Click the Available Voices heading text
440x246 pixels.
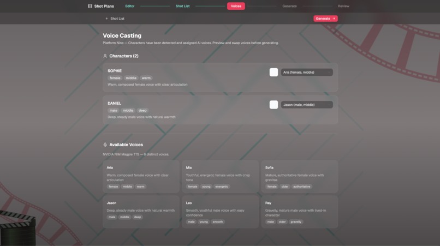[126, 145]
